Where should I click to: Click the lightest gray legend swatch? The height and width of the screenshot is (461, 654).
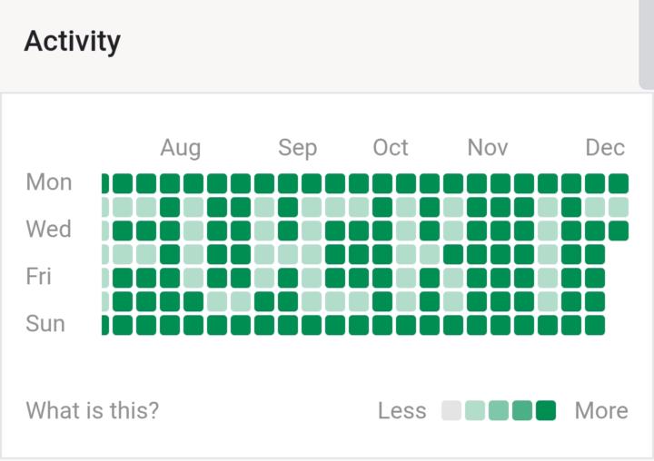click(451, 411)
